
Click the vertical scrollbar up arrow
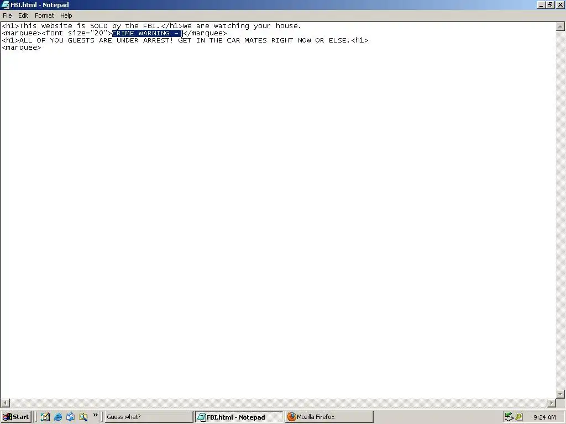pos(560,26)
